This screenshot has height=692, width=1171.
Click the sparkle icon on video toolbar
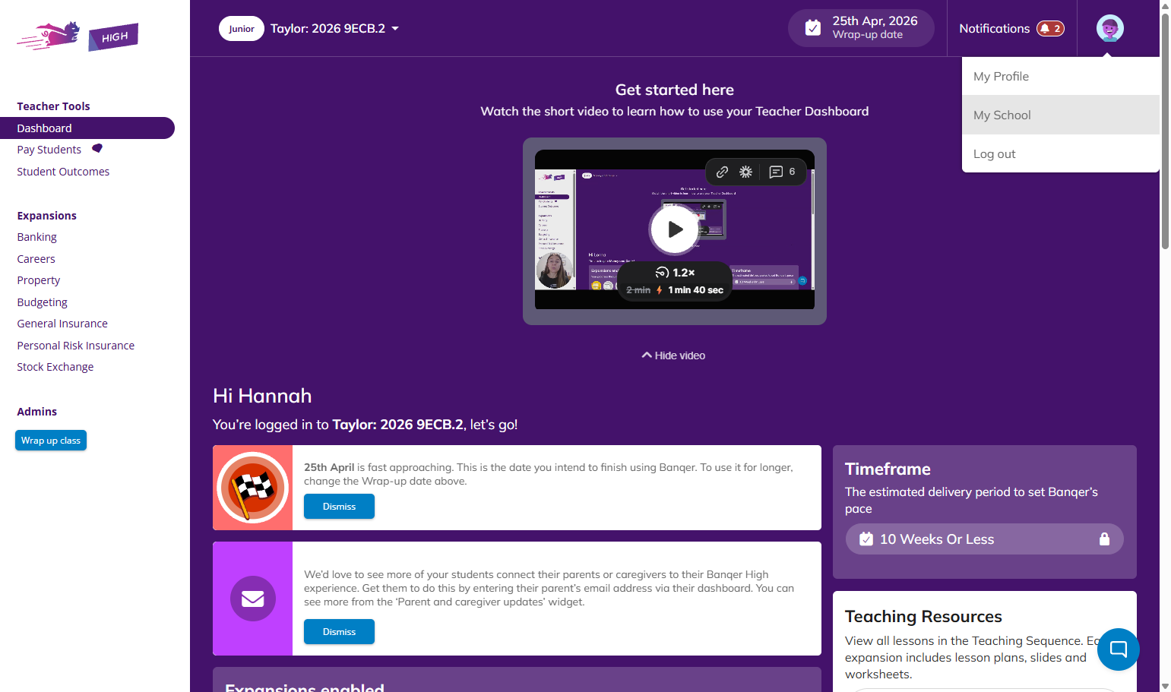pos(745,172)
